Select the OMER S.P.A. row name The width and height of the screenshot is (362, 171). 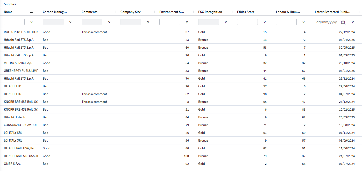pos(12,164)
